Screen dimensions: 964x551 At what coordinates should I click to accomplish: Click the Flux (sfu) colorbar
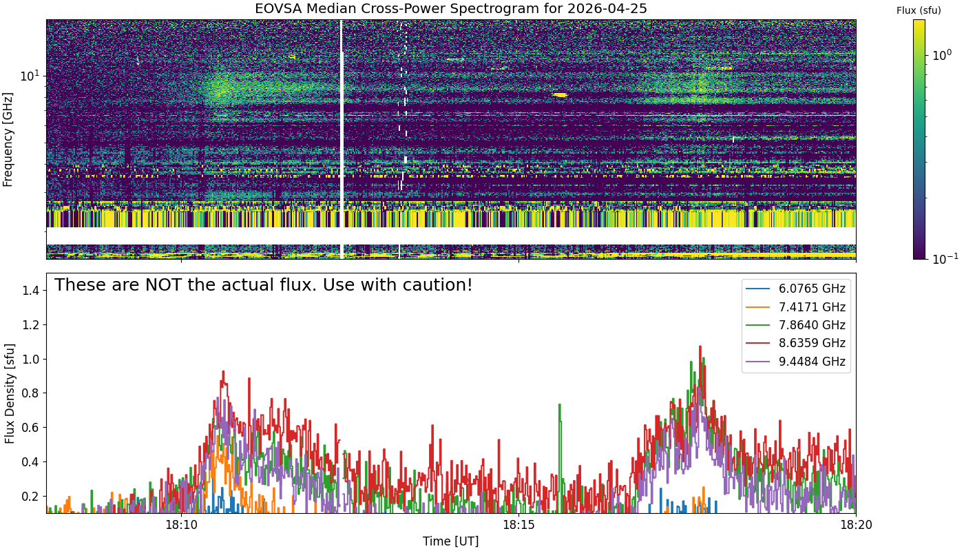pos(919,139)
